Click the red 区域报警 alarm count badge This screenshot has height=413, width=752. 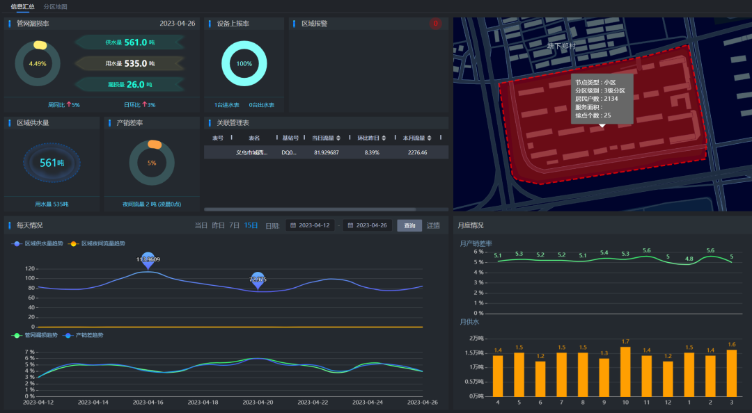click(436, 24)
